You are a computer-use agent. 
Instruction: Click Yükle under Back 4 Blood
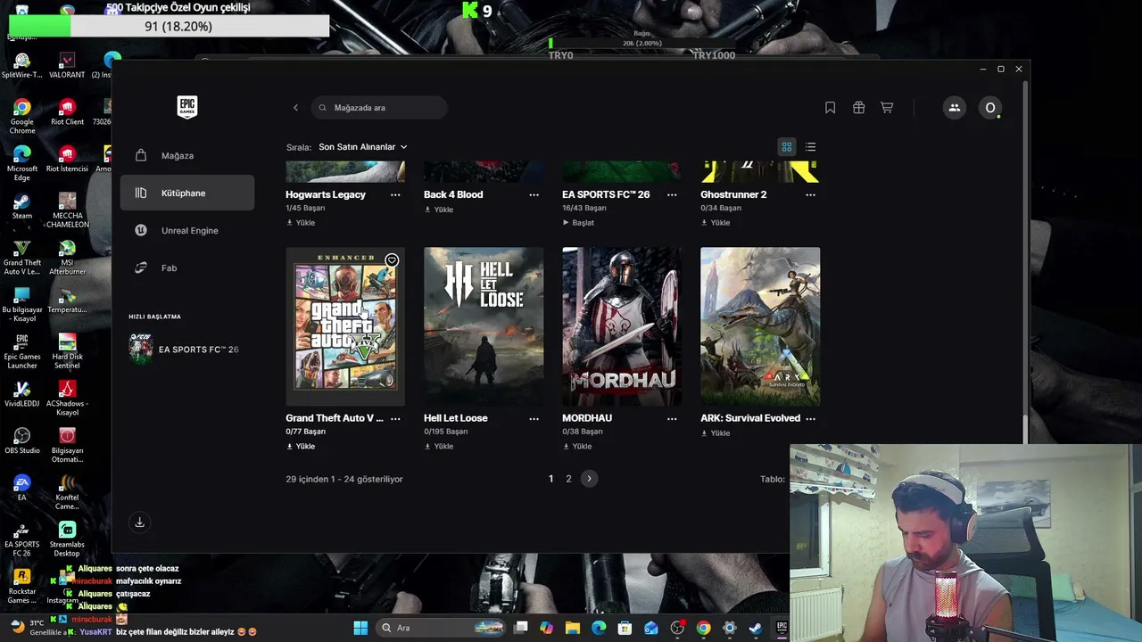point(439,210)
